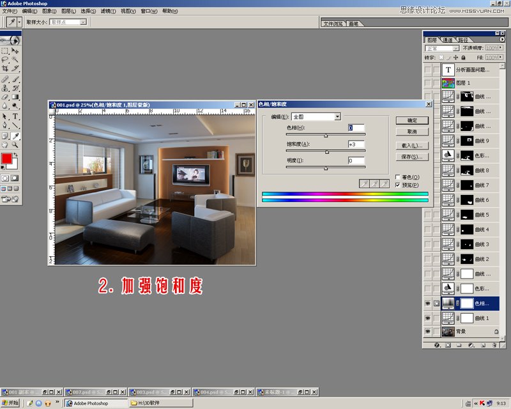Open the red foreground color swatch
The width and height of the screenshot is (511, 409).
coord(6,159)
